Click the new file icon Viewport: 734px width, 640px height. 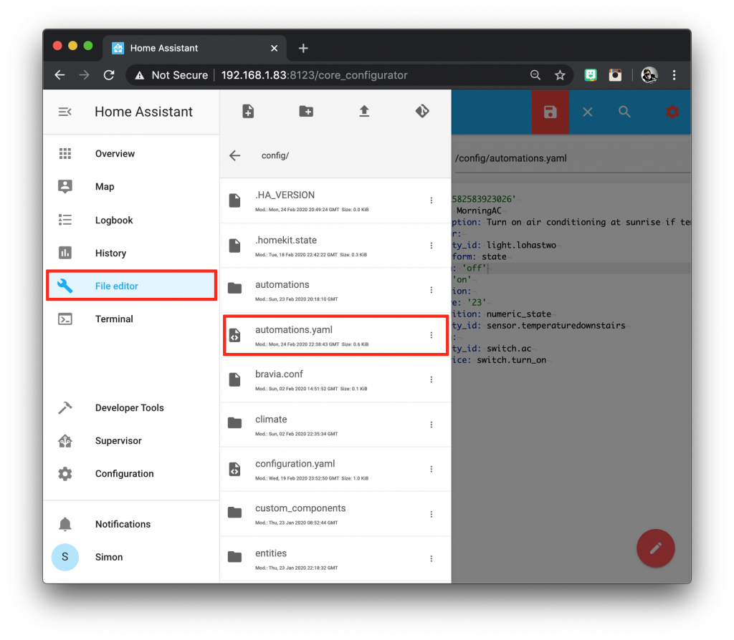(x=248, y=111)
